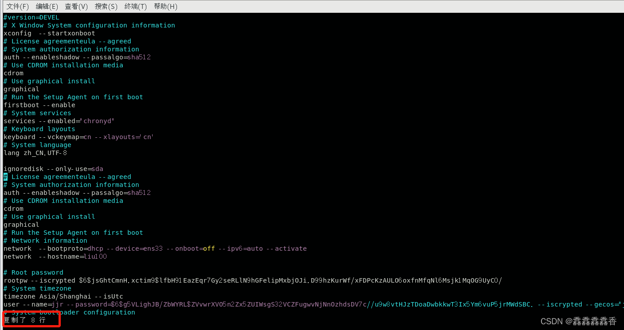Click '--activate' in the network line
624x330 pixels.
[x=286, y=248]
